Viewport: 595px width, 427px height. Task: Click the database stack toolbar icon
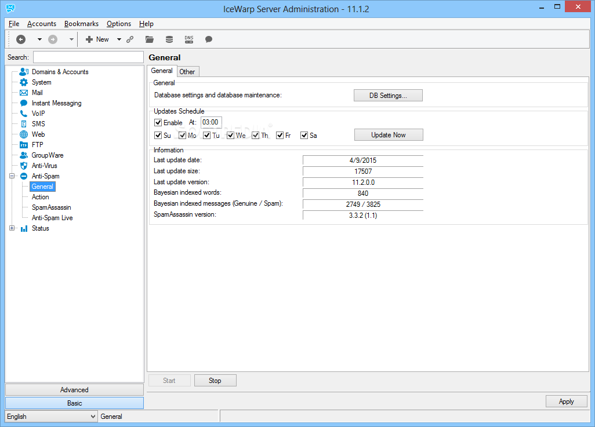coord(169,39)
